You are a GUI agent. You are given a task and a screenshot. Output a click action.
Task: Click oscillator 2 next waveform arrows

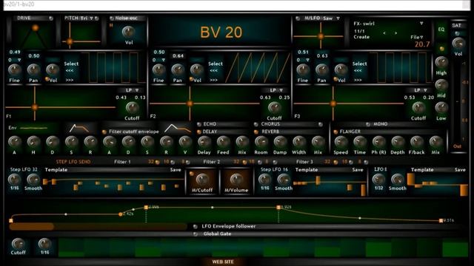(214, 81)
